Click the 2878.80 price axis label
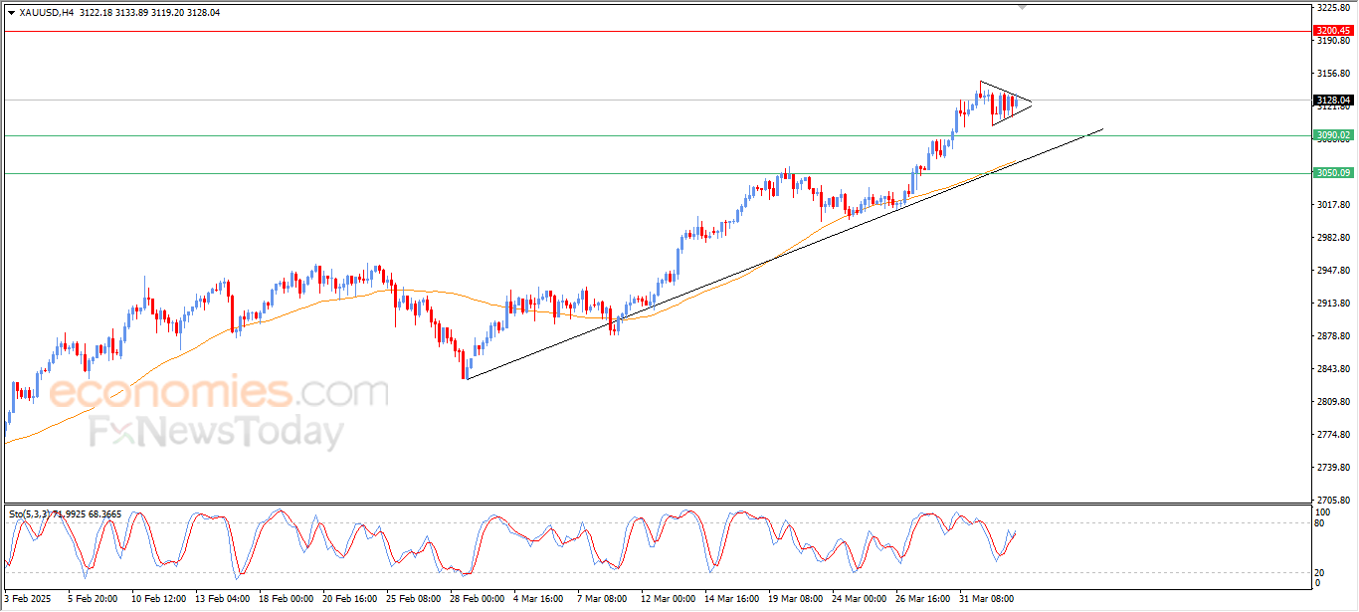This screenshot has width=1359, height=612. (1332, 336)
